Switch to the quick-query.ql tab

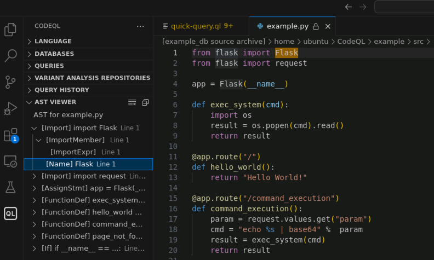(x=201, y=26)
